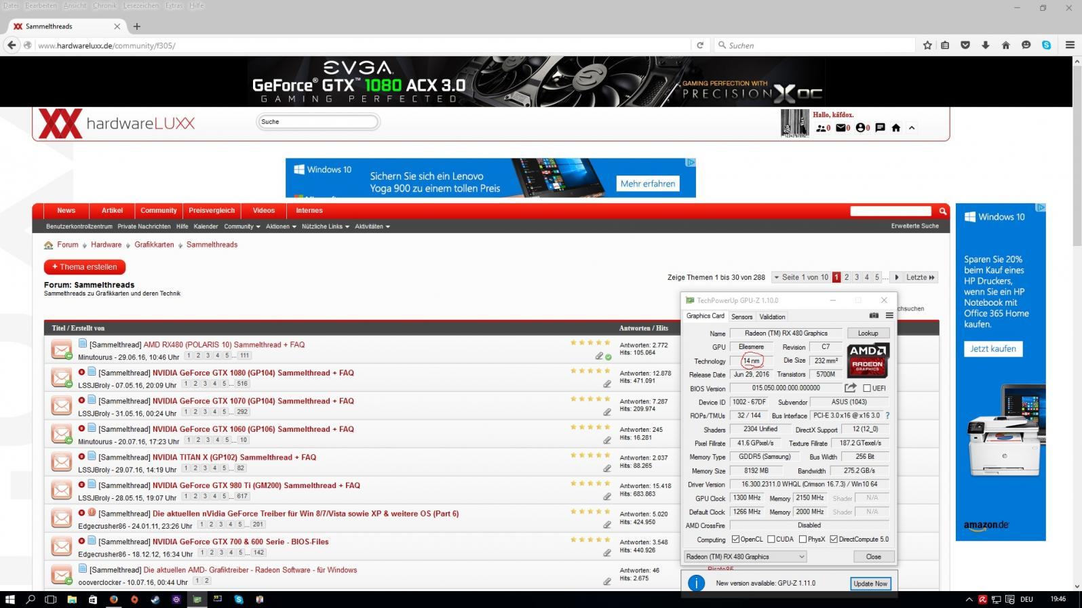
Task: Click the Lookup button in GPU-Z
Action: (868, 333)
